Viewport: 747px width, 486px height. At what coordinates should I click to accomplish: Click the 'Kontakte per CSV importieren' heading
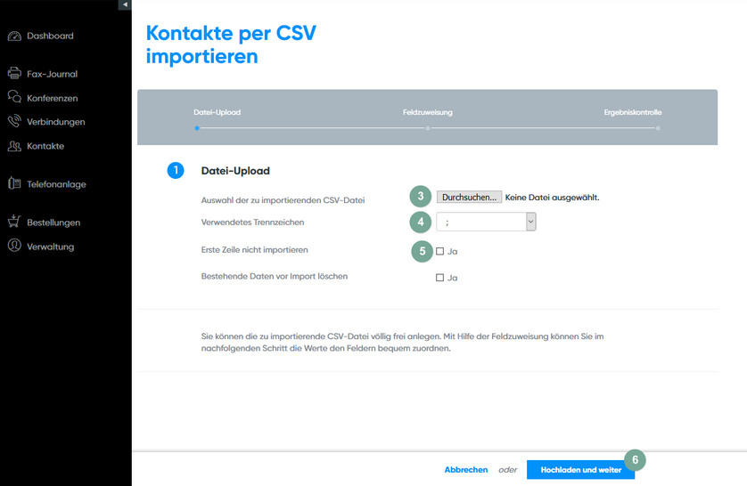point(231,45)
